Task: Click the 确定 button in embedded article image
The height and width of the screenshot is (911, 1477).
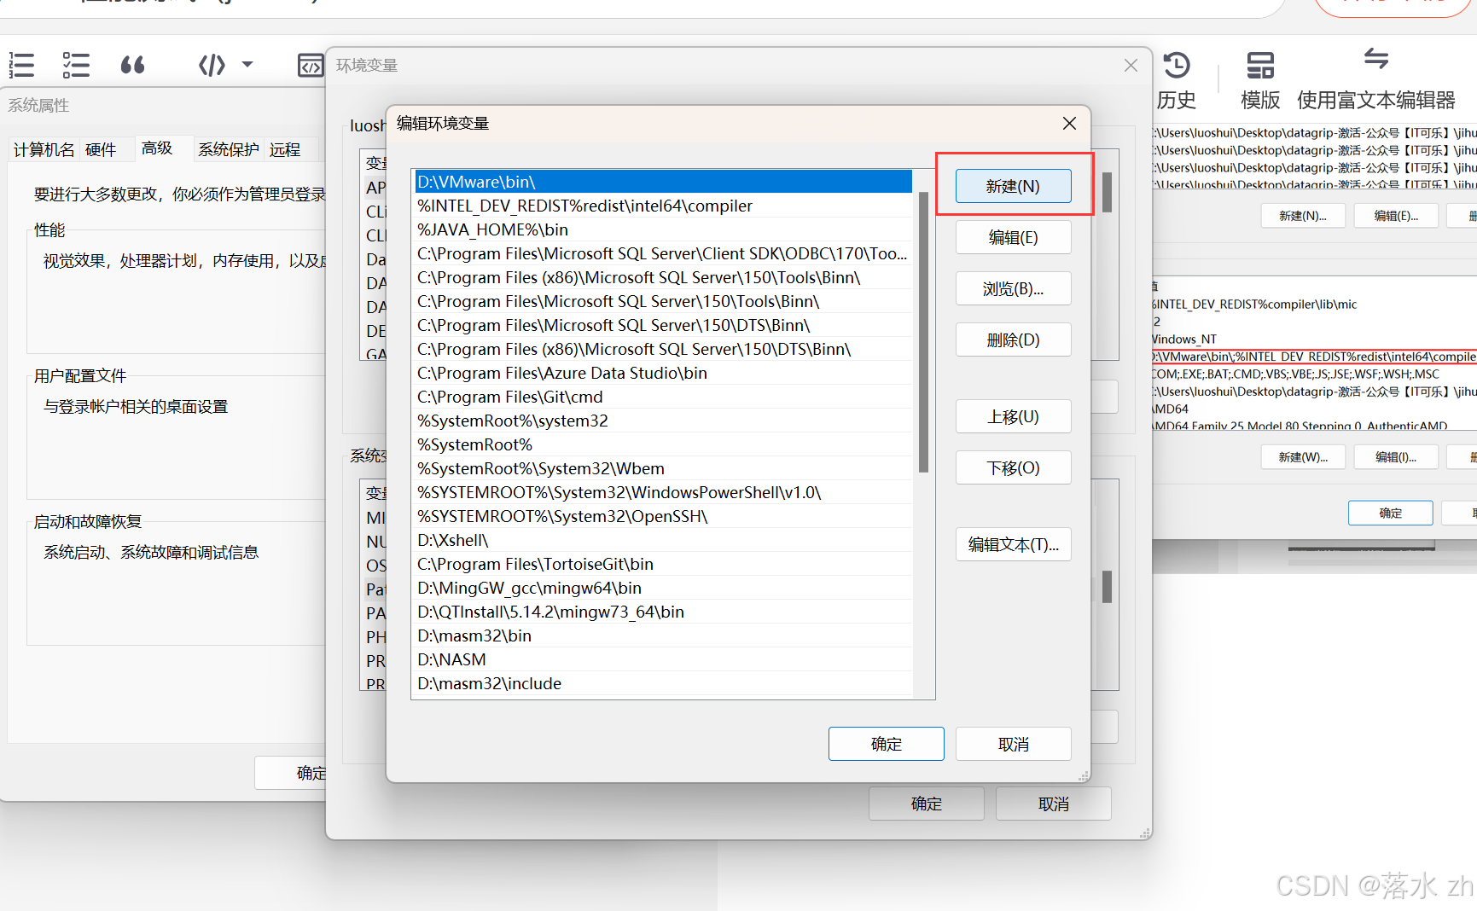Action: point(1390,513)
